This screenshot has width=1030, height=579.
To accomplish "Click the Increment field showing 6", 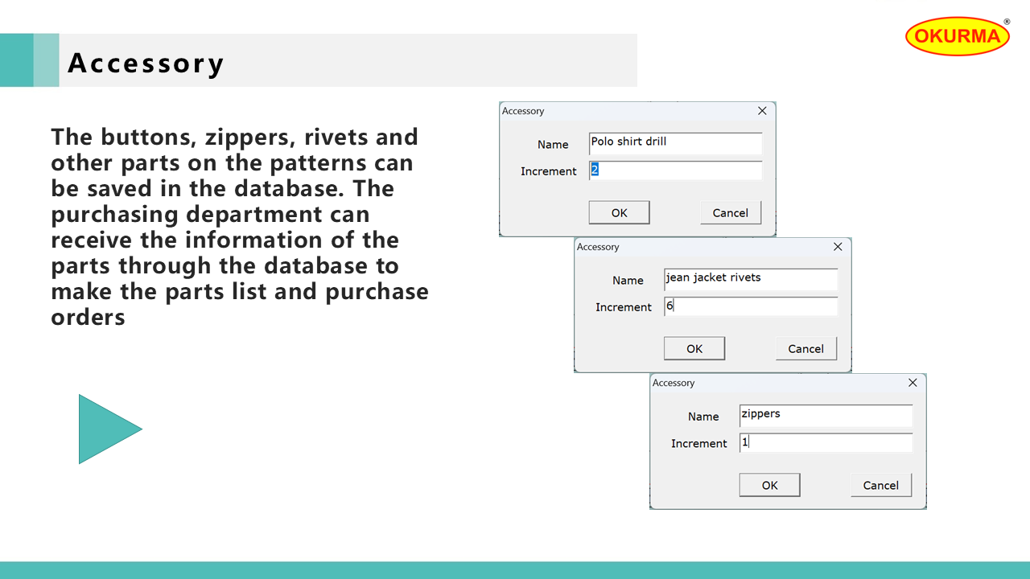I will [x=750, y=306].
